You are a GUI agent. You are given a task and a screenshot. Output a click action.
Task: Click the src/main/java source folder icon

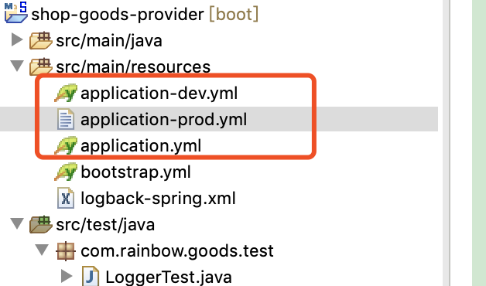pos(40,40)
